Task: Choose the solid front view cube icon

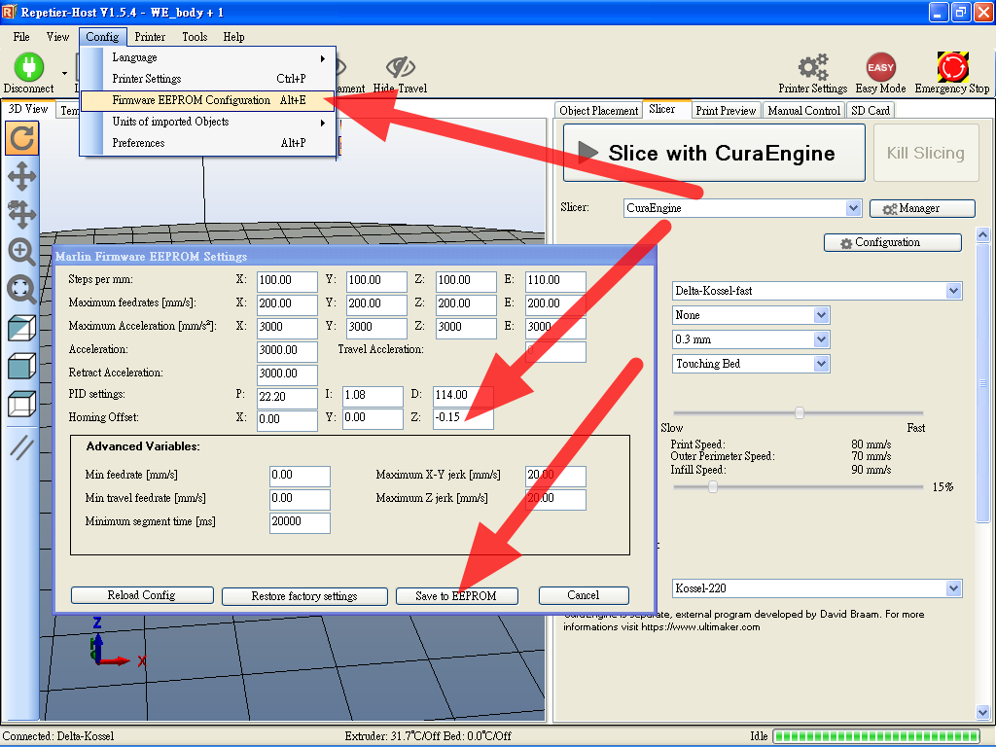Action: point(21,367)
